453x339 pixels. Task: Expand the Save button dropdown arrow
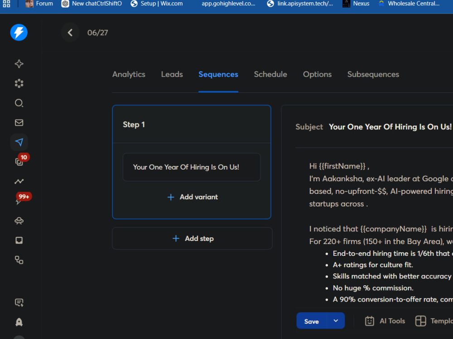(x=336, y=320)
